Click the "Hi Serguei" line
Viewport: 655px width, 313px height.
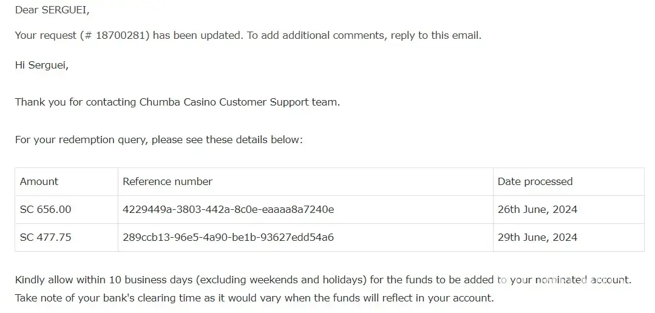(41, 65)
